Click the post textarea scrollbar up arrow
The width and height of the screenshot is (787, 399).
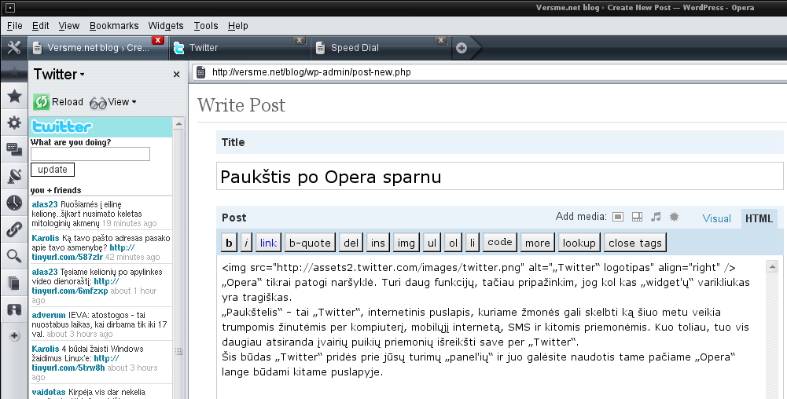coord(772,267)
